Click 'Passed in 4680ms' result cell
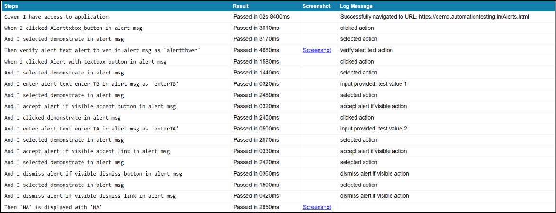The image size is (556, 213). [256, 50]
